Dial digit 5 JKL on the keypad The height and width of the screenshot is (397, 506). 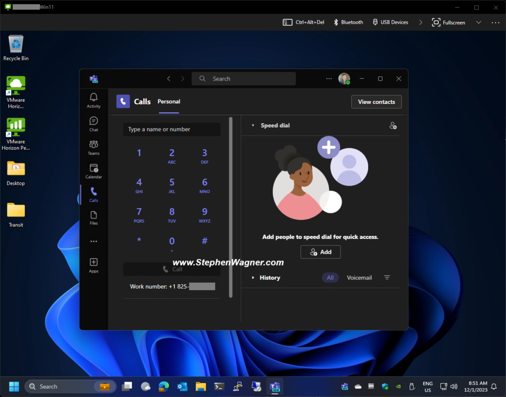pos(171,185)
